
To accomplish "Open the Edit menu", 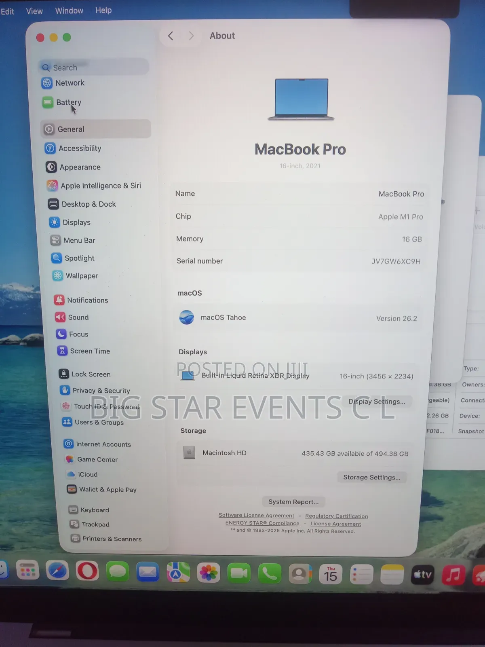I will point(7,11).
